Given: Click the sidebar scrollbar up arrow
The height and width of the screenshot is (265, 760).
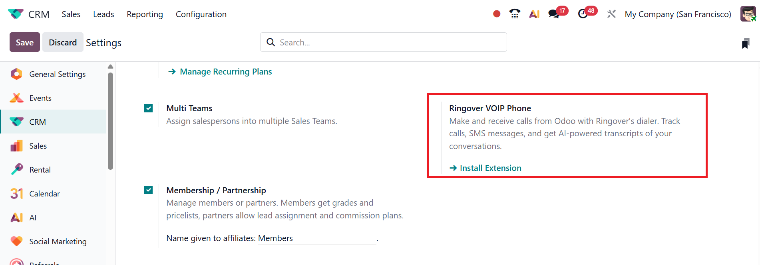Looking at the screenshot, I should click(111, 67).
